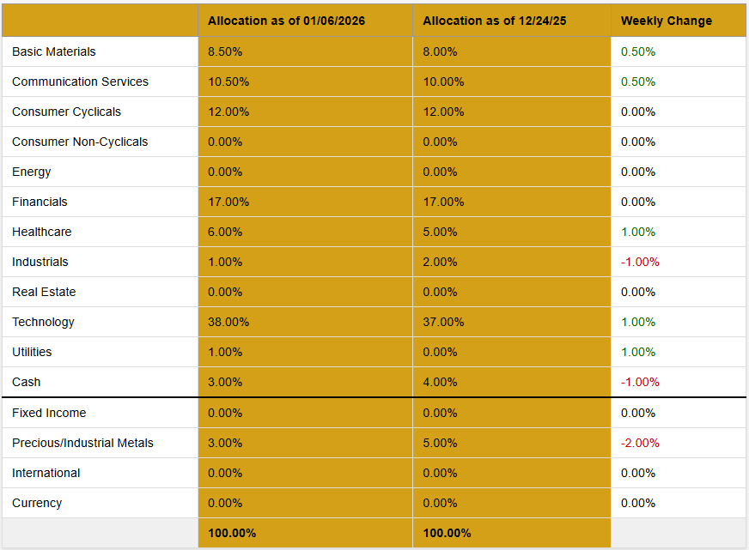
Task: Click Technology 1.00% weekly change value
Action: pos(637,322)
